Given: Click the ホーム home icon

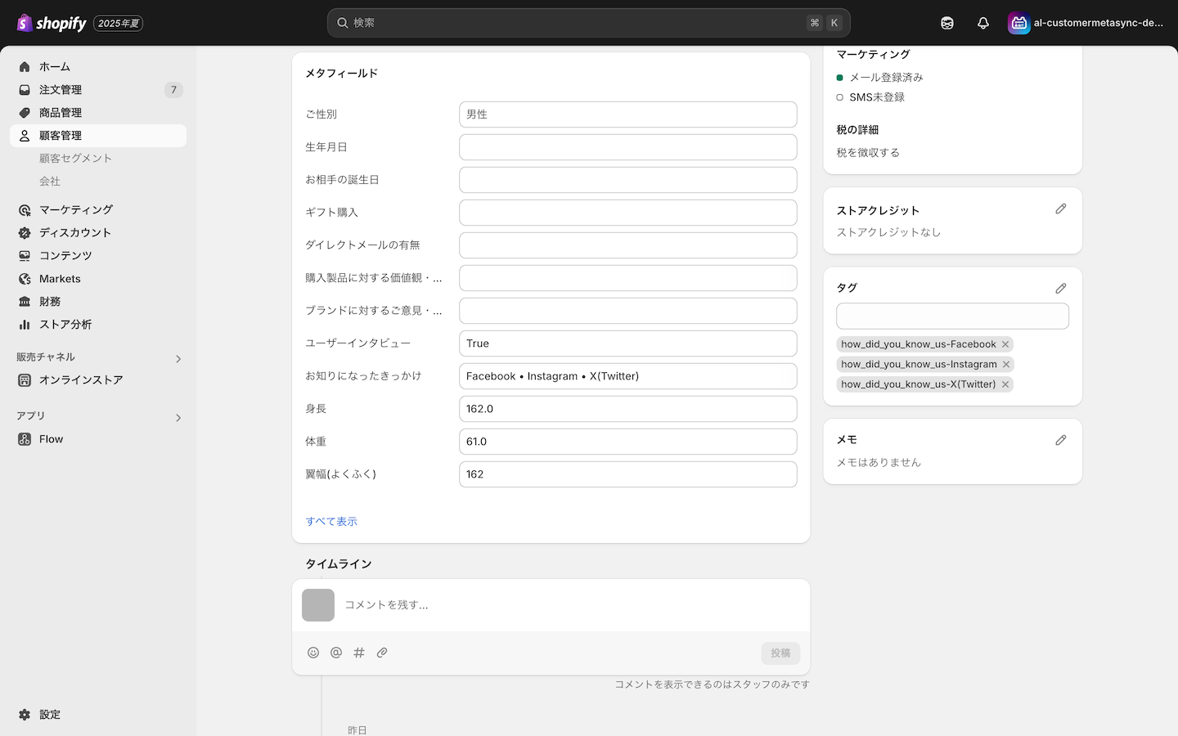Looking at the screenshot, I should click(x=25, y=67).
